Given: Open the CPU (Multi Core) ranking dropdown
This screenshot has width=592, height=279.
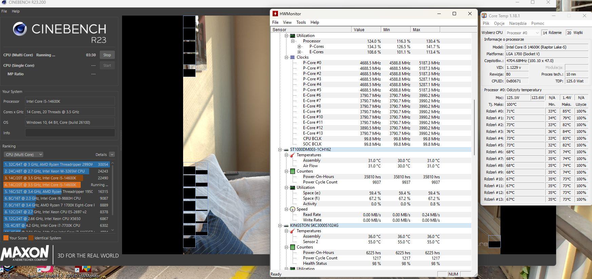Looking at the screenshot, I should [23, 155].
